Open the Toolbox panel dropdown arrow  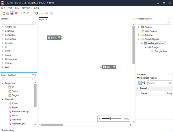click(33, 19)
